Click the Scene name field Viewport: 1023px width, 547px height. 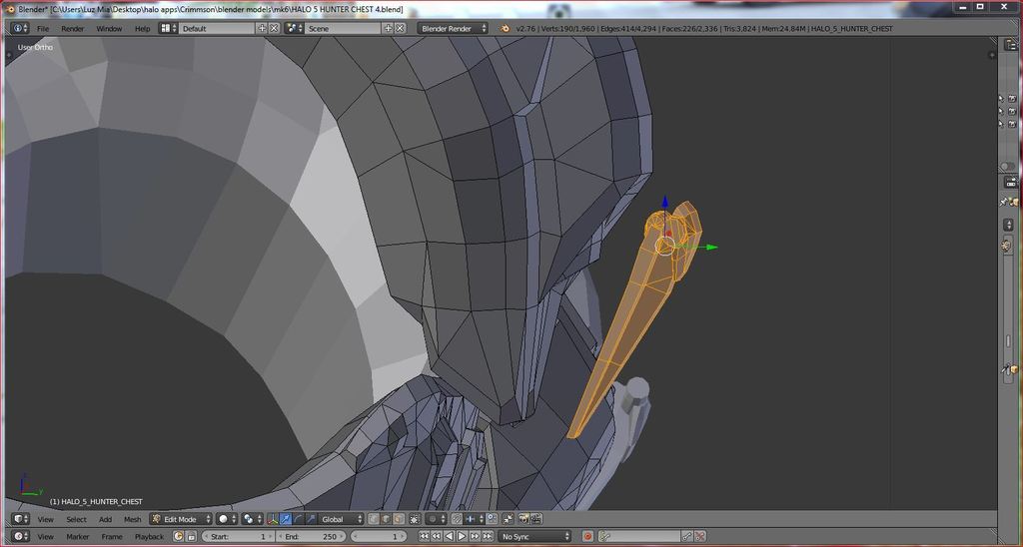(x=344, y=28)
